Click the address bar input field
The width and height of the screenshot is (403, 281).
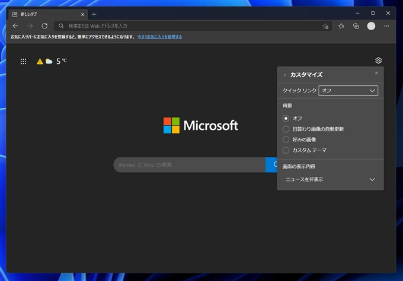[x=193, y=26]
